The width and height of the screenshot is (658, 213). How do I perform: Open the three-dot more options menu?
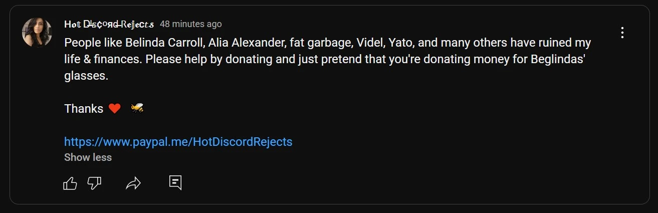coord(622,33)
